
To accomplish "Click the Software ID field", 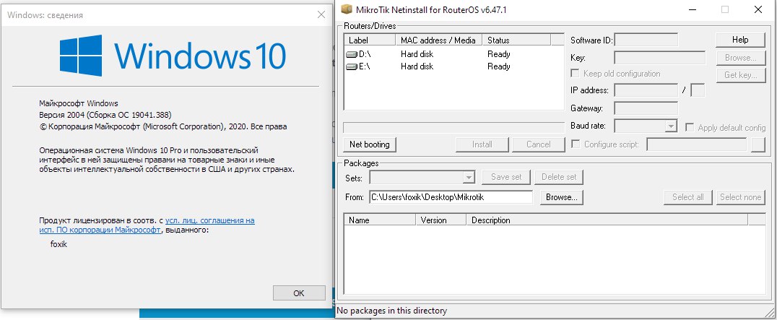I will (646, 40).
